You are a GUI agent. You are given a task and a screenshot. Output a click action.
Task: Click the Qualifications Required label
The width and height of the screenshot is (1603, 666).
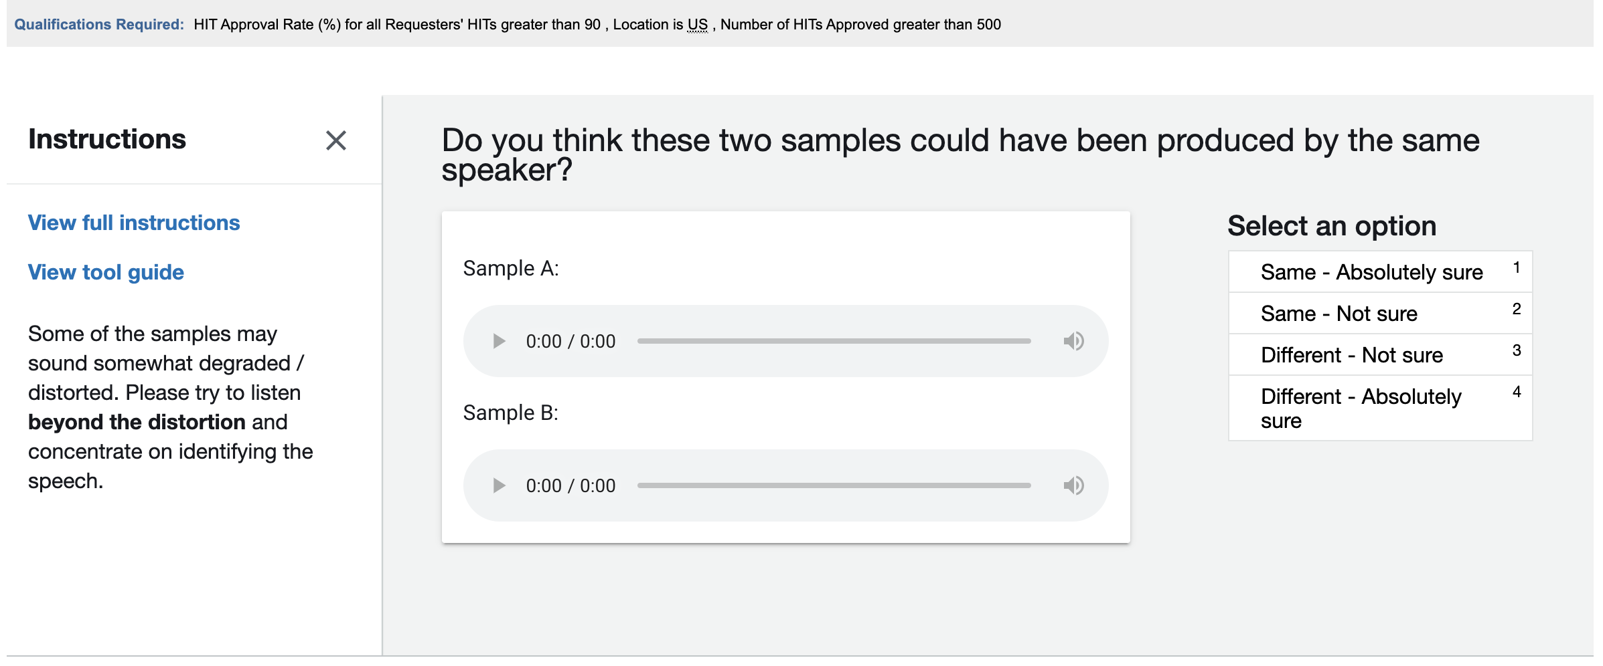click(99, 25)
